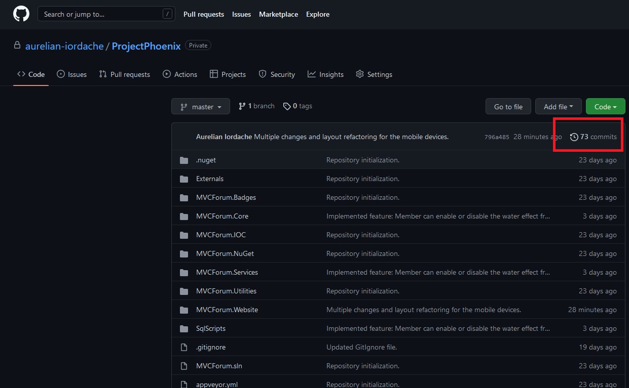
Task: Click the commit history clock icon
Action: click(574, 137)
